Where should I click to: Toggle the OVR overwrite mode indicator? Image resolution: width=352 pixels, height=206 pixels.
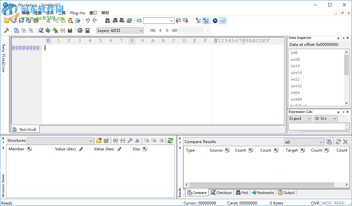pyautogui.click(x=315, y=203)
